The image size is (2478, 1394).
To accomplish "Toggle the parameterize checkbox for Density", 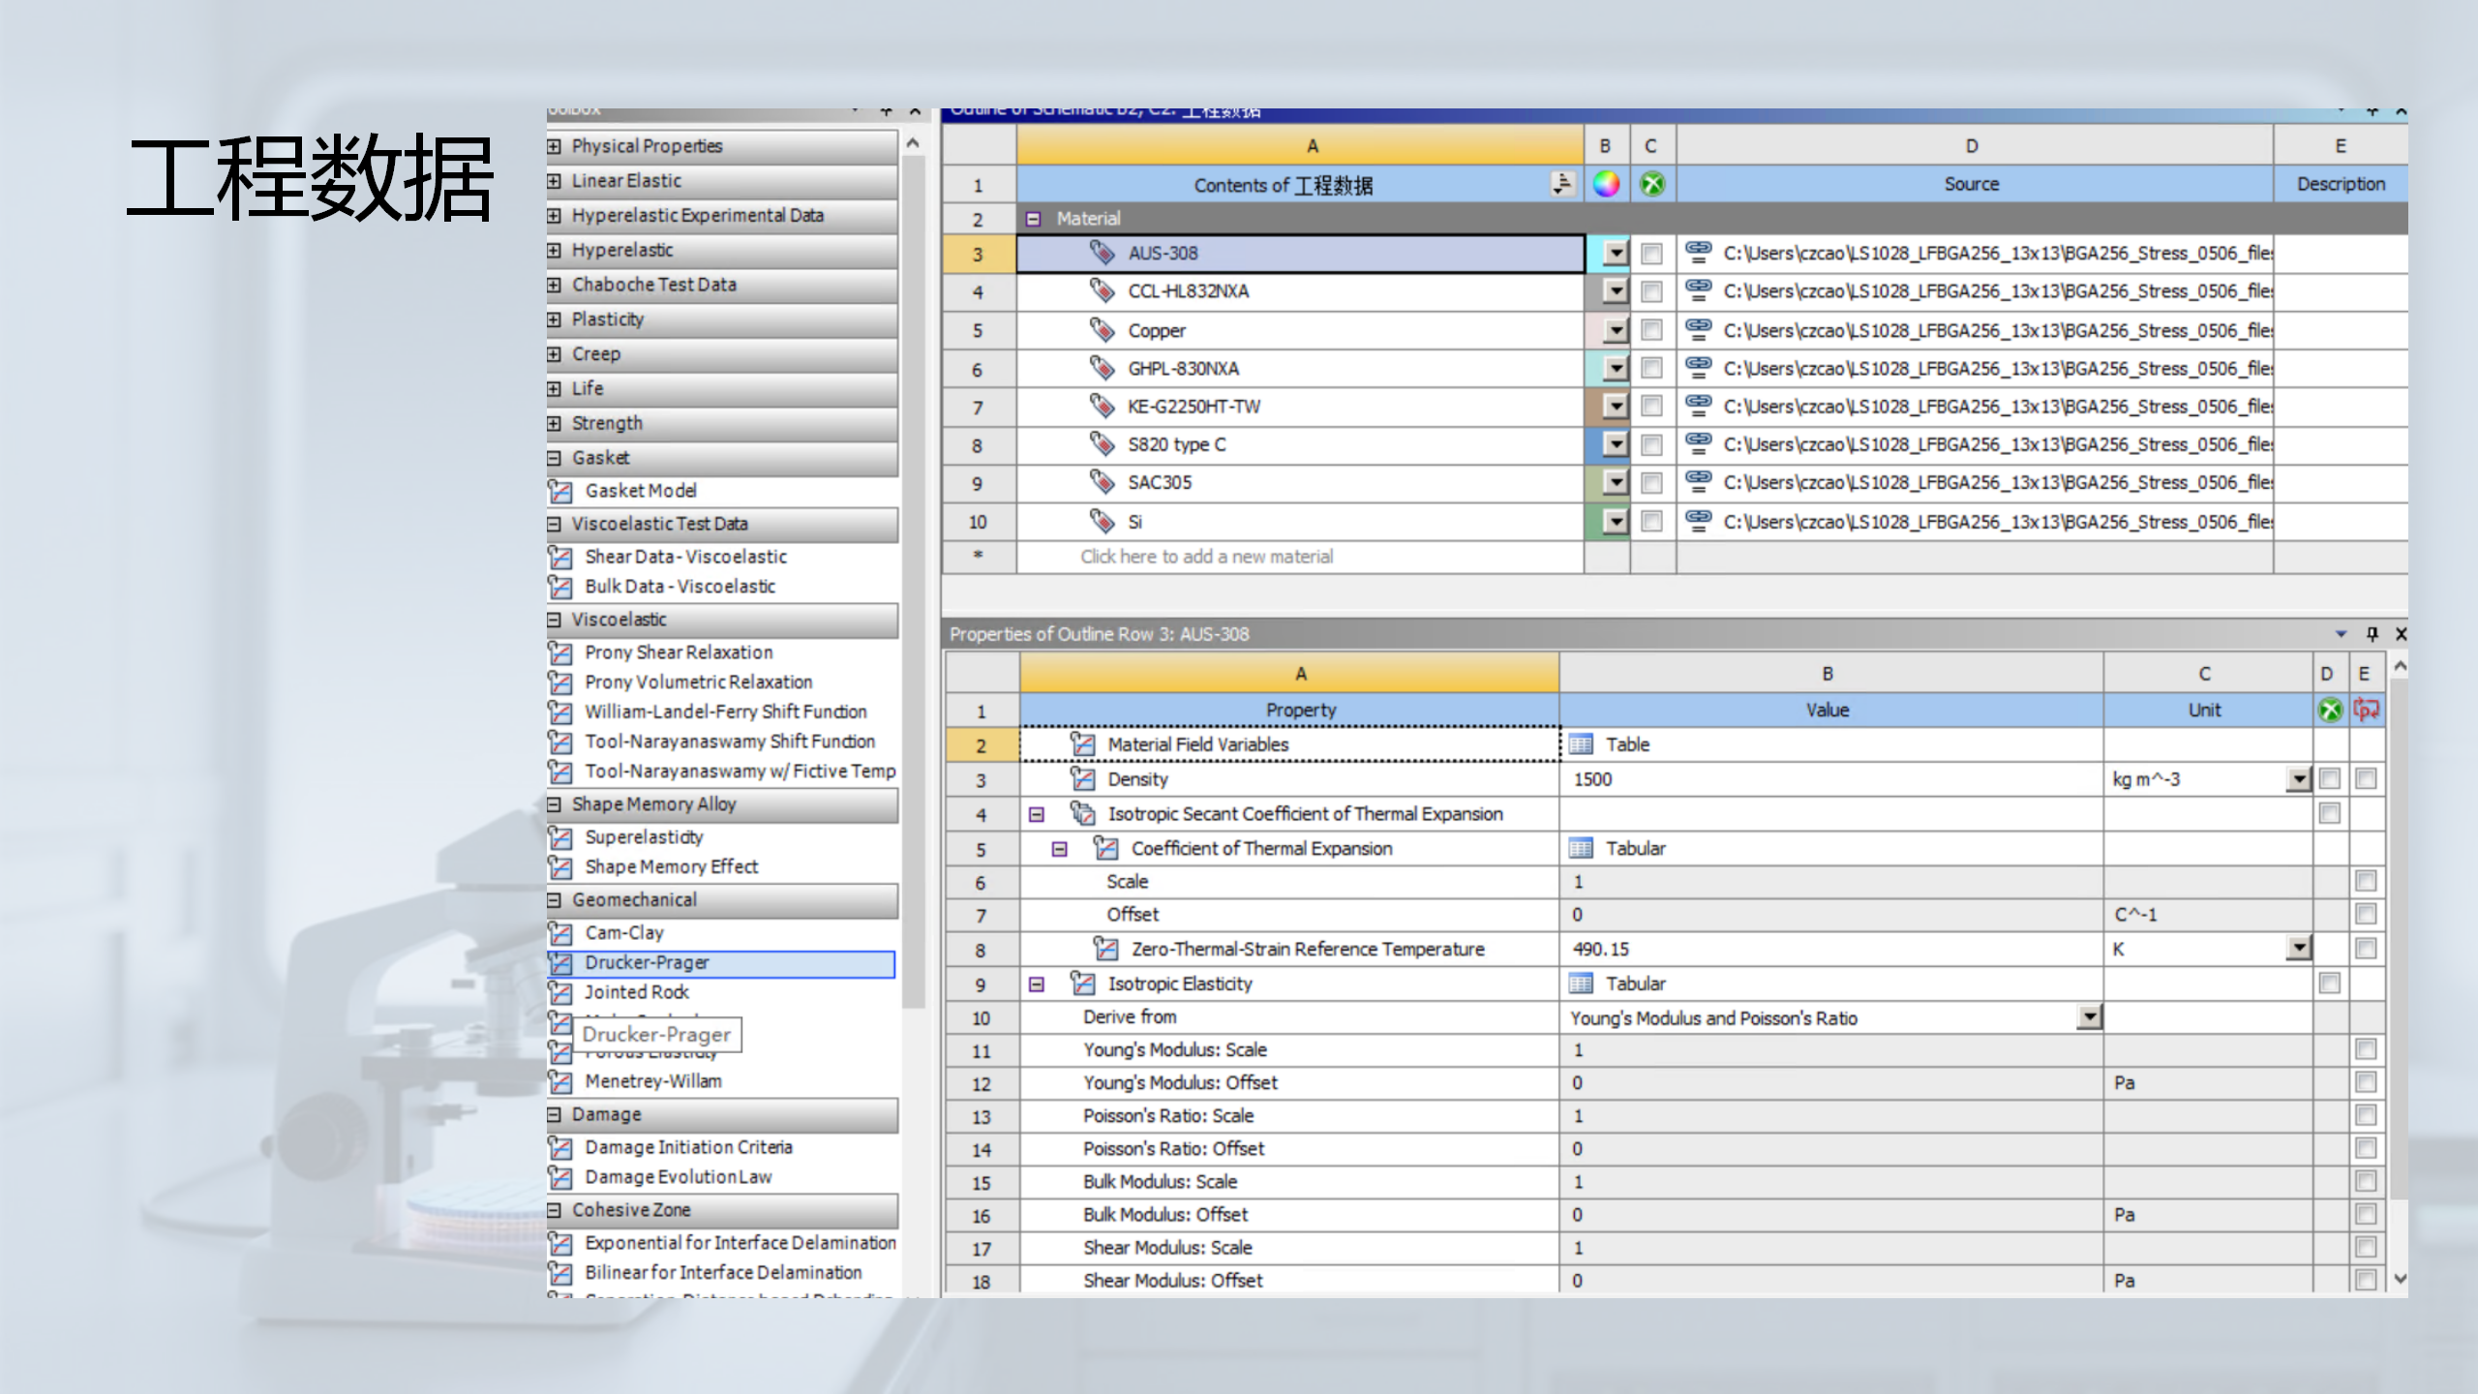I will point(2366,779).
